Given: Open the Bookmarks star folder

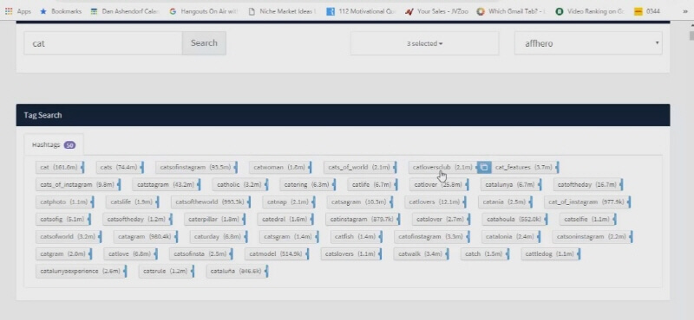Looking at the screenshot, I should tap(61, 11).
